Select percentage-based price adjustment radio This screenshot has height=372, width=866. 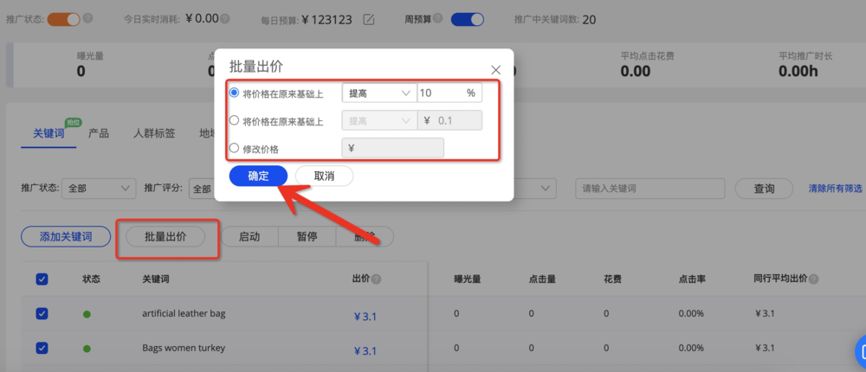234,93
